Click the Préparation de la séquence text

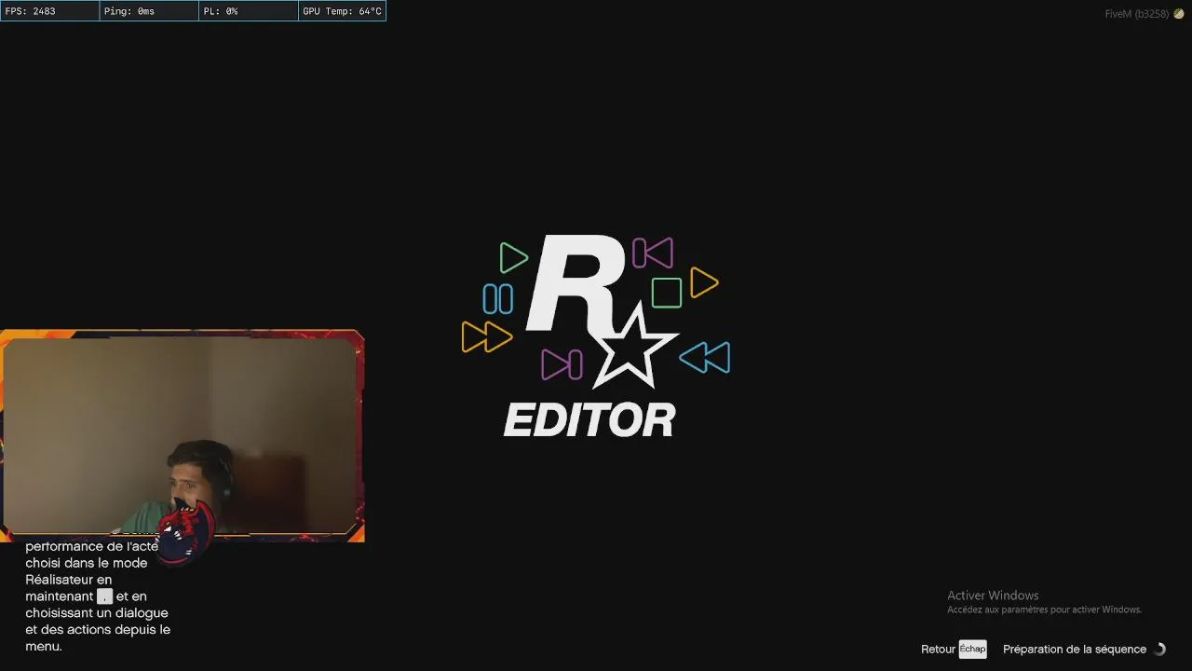[1075, 650]
